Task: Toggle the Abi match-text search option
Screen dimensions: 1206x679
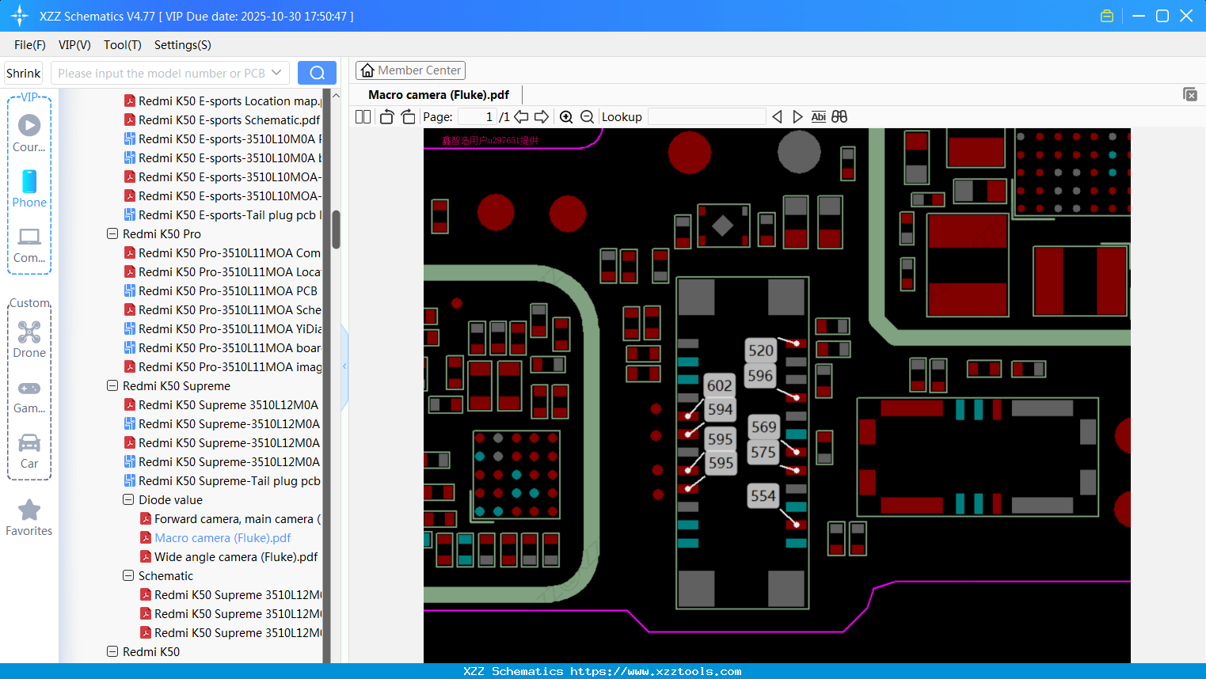Action: (818, 117)
